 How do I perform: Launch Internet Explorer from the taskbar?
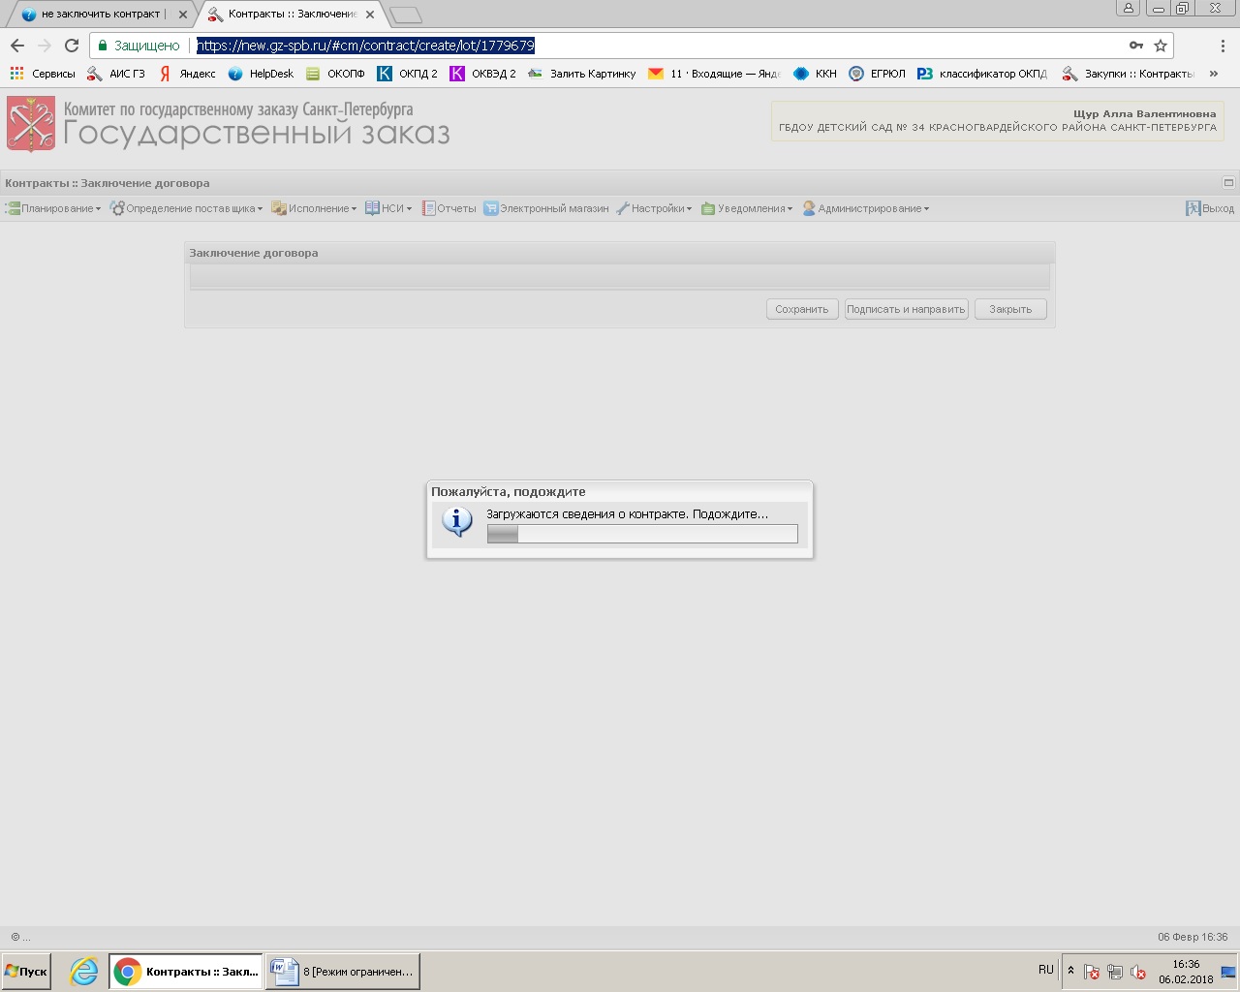84,971
